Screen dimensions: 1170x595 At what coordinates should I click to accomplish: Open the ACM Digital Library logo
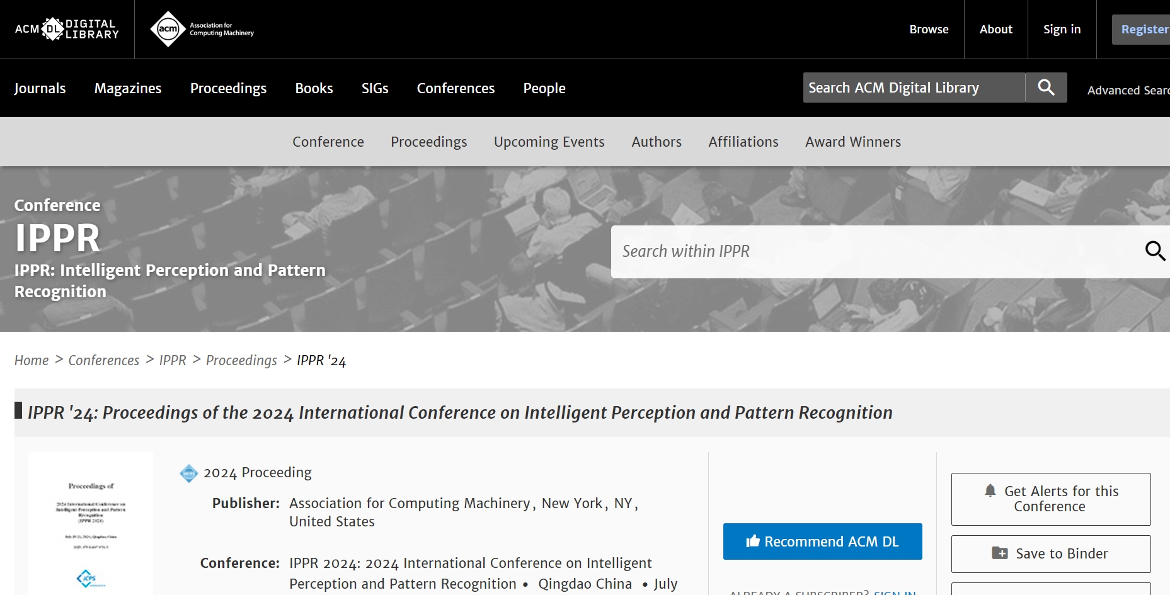67,29
